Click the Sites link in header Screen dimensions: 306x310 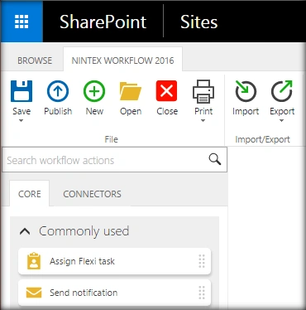pyautogui.click(x=199, y=22)
